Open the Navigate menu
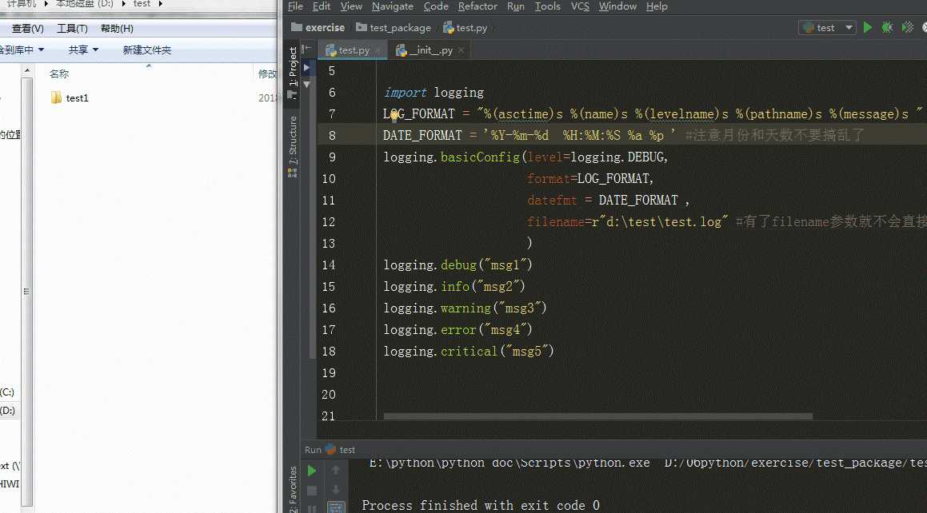 (393, 6)
